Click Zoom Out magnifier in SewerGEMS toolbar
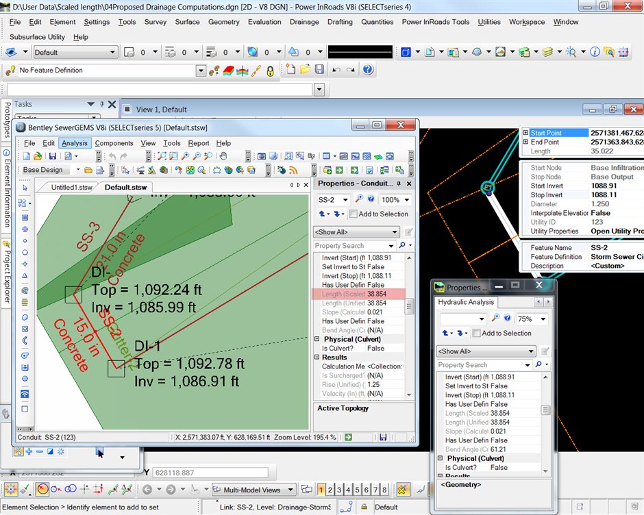Viewport: 644px width, 515px height. pos(197,156)
